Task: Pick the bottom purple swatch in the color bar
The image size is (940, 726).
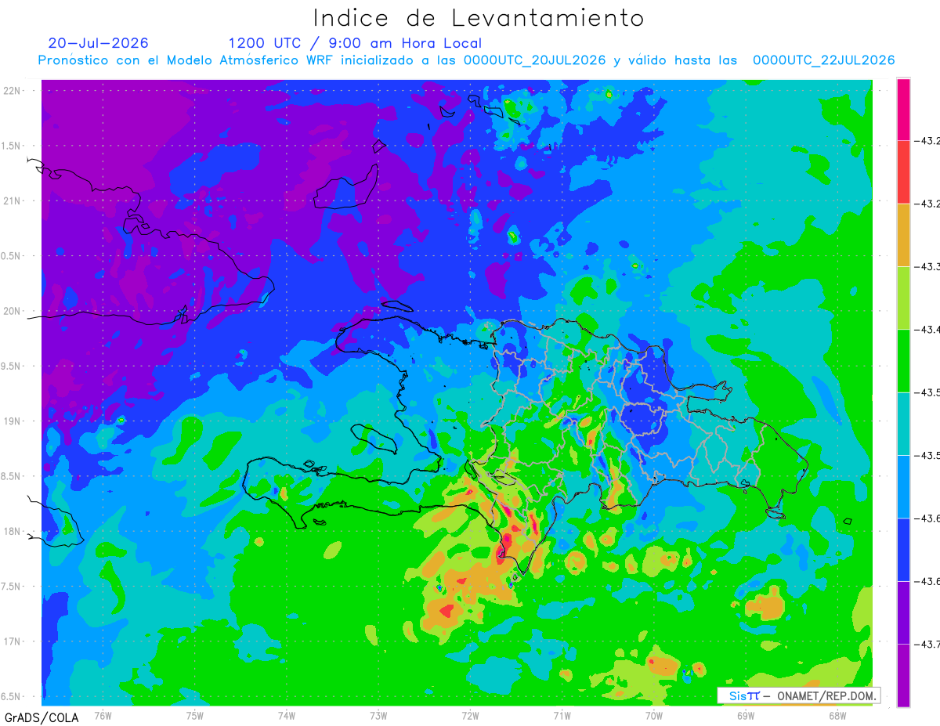Action: (903, 675)
